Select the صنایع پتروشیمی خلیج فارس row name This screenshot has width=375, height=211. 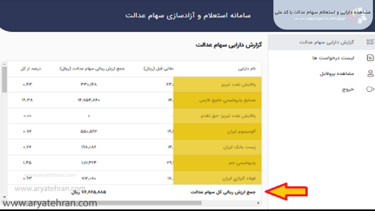[228, 100]
